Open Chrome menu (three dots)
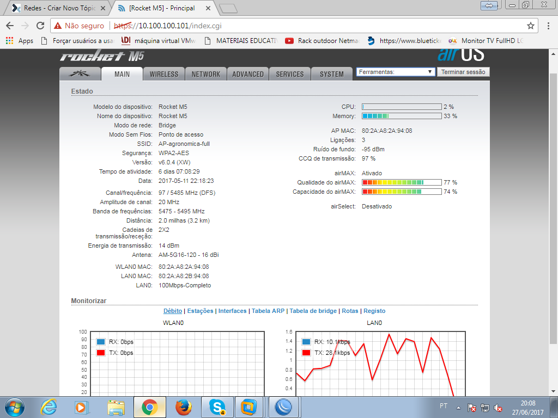Image resolution: width=558 pixels, height=418 pixels. (x=548, y=26)
